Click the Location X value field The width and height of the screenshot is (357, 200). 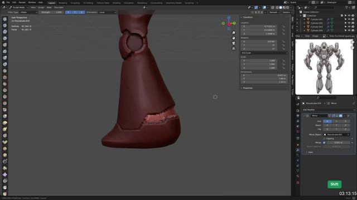pos(259,27)
